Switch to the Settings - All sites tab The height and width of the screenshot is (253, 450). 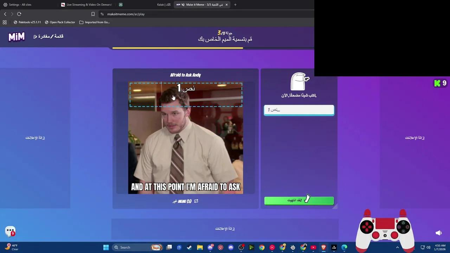coord(28,5)
